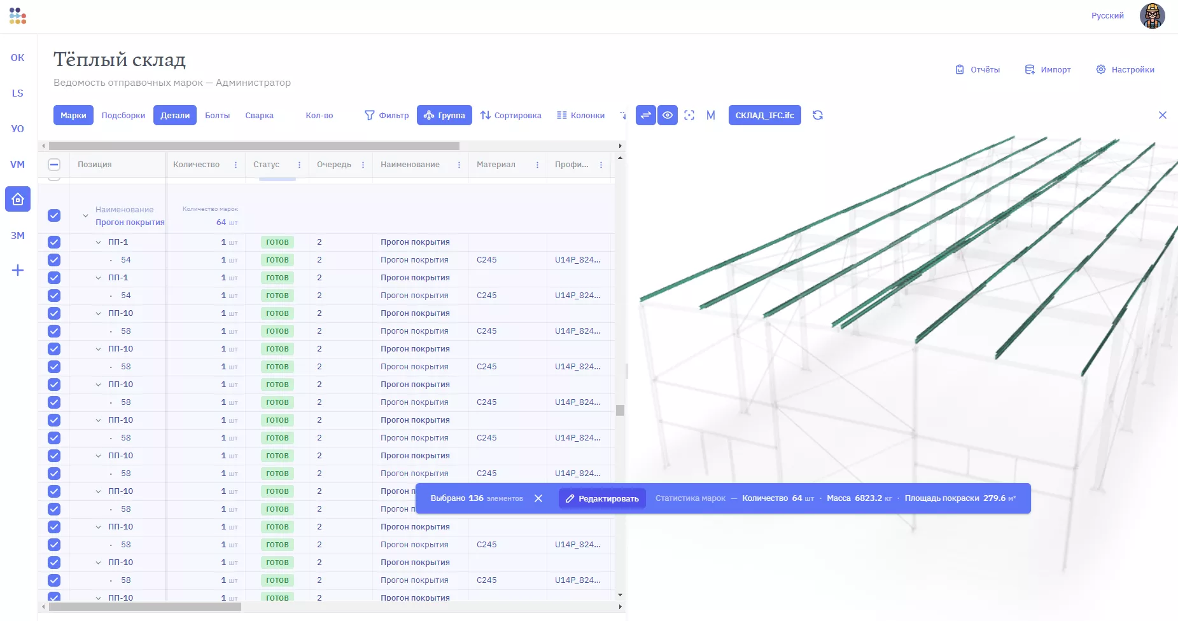1178x621 pixels.
Task: Click the swap arrows icon in viewer toolbar
Action: click(x=645, y=115)
